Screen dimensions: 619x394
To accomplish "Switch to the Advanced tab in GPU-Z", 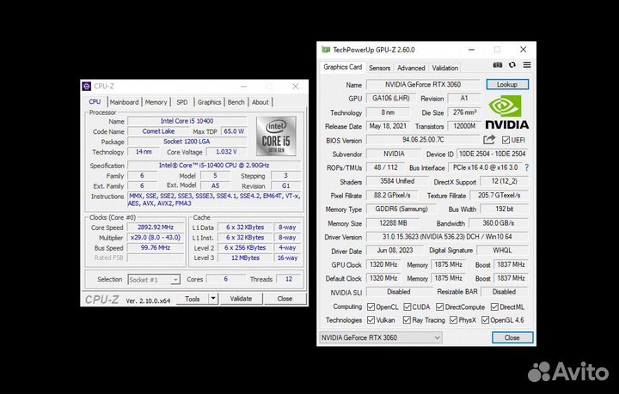I will tap(411, 68).
